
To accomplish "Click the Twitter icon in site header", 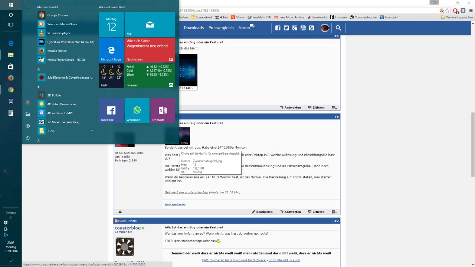I will click(286, 28).
